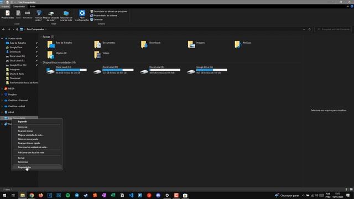Minimize the ribbon with chevron
The height and width of the screenshot is (199, 354).
tap(348, 7)
